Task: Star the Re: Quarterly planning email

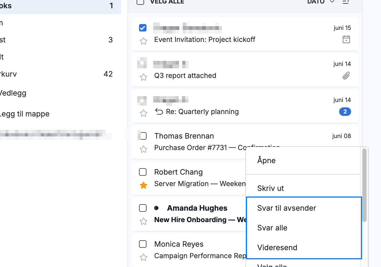Action: (x=144, y=113)
